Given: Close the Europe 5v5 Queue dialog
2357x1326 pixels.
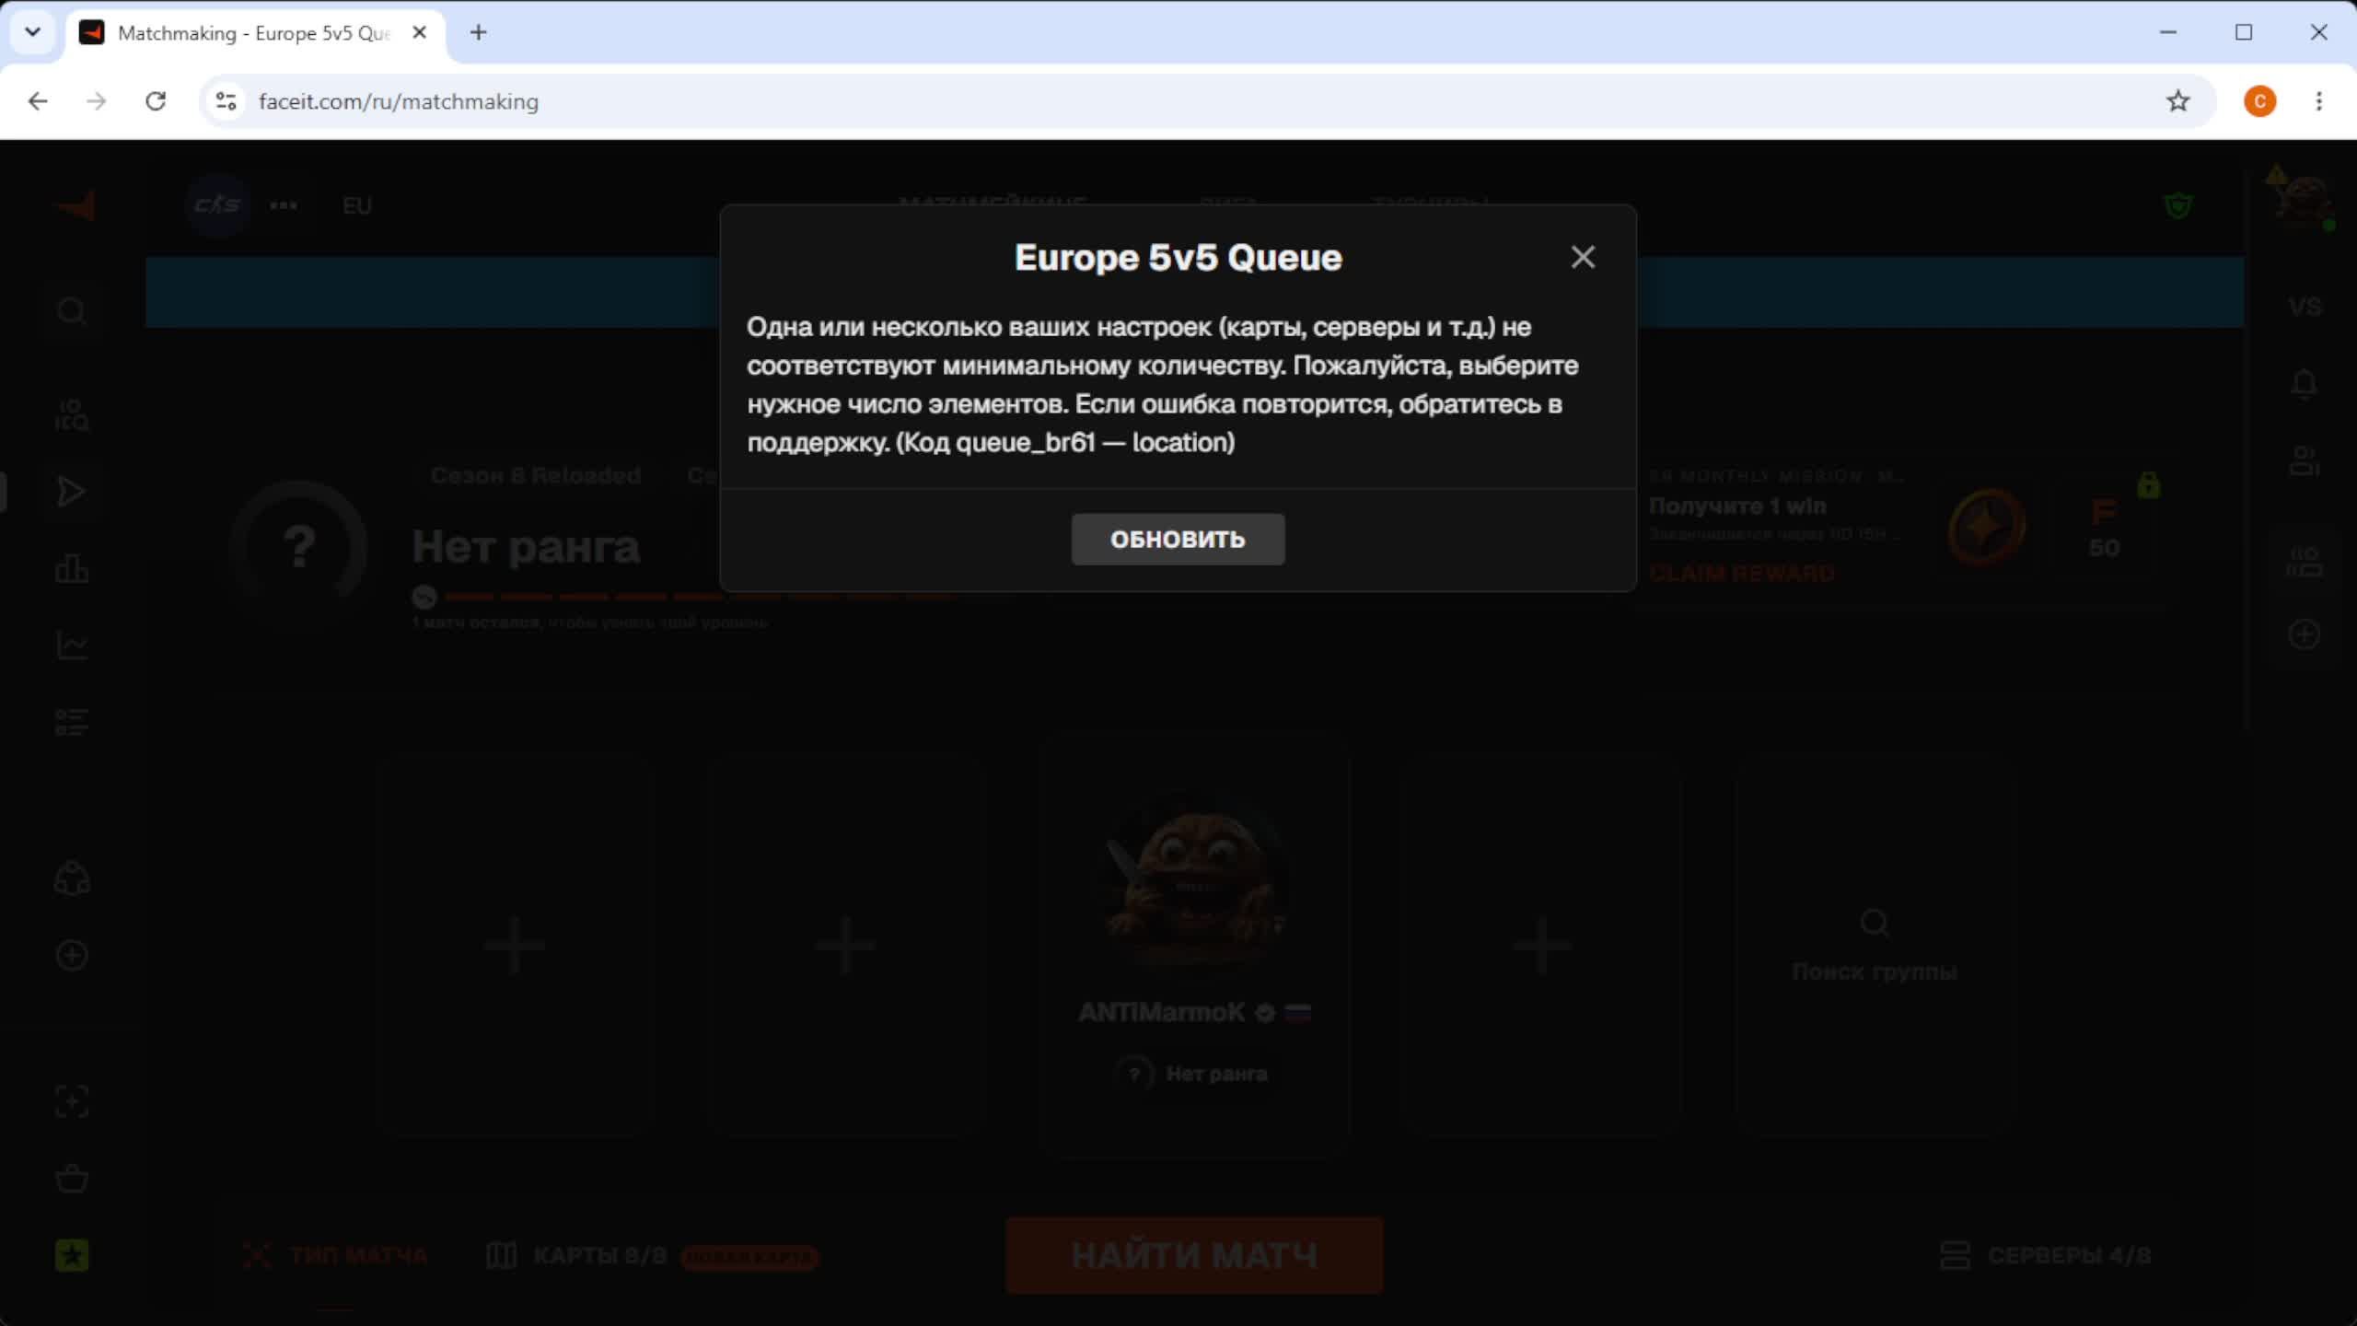Looking at the screenshot, I should click(1583, 257).
